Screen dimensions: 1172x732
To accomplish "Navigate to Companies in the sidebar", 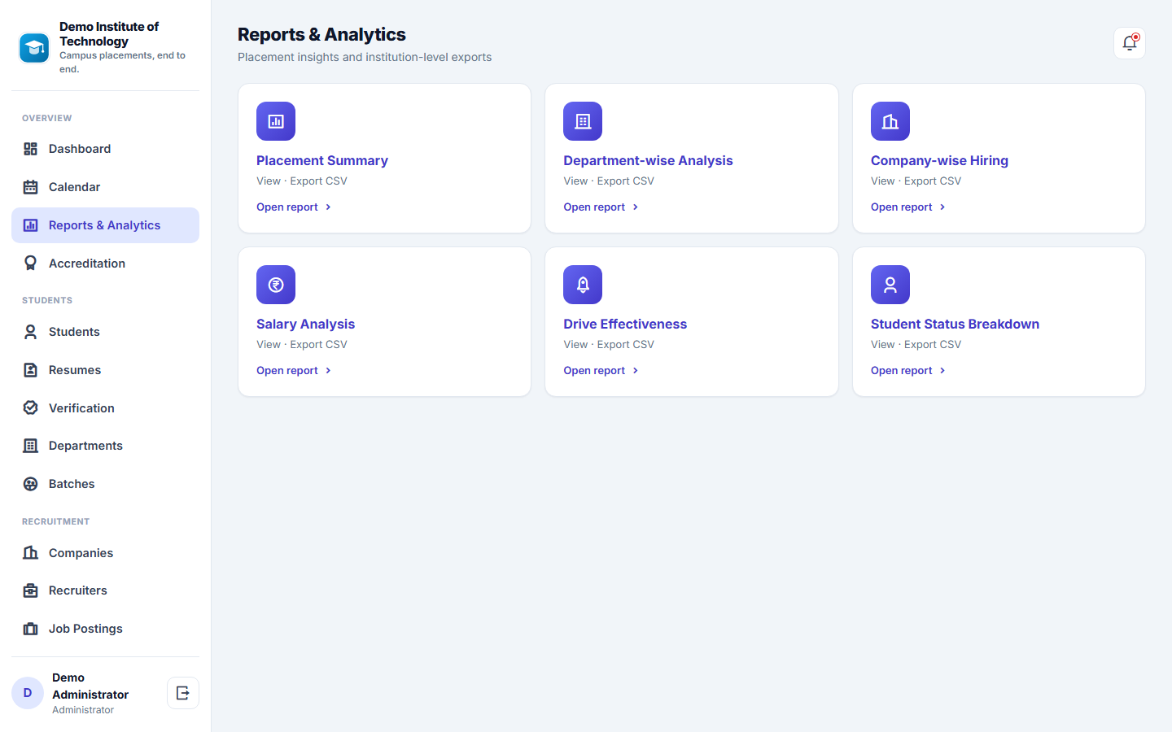I will pyautogui.click(x=105, y=553).
